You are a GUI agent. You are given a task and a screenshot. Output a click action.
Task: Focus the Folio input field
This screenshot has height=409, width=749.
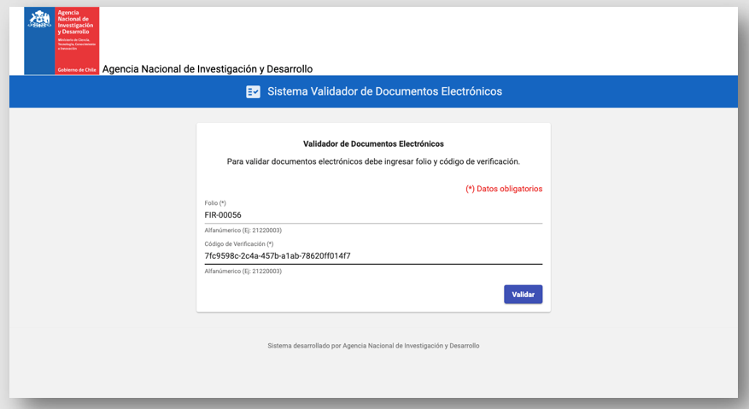click(373, 215)
